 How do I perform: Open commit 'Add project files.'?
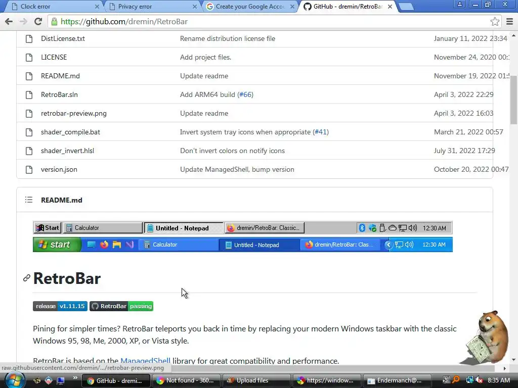tap(205, 58)
